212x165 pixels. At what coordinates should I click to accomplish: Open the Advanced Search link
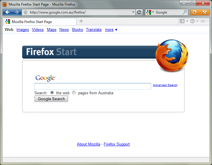(165, 85)
